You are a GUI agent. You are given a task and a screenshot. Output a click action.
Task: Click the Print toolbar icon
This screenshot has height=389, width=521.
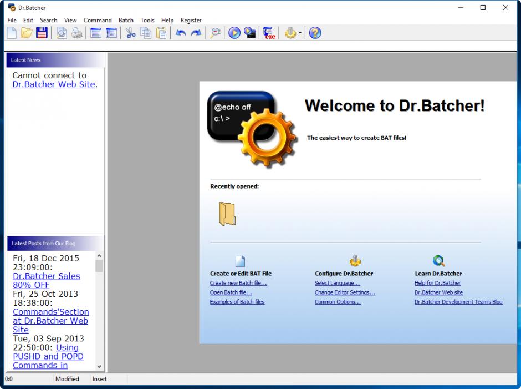tap(76, 33)
